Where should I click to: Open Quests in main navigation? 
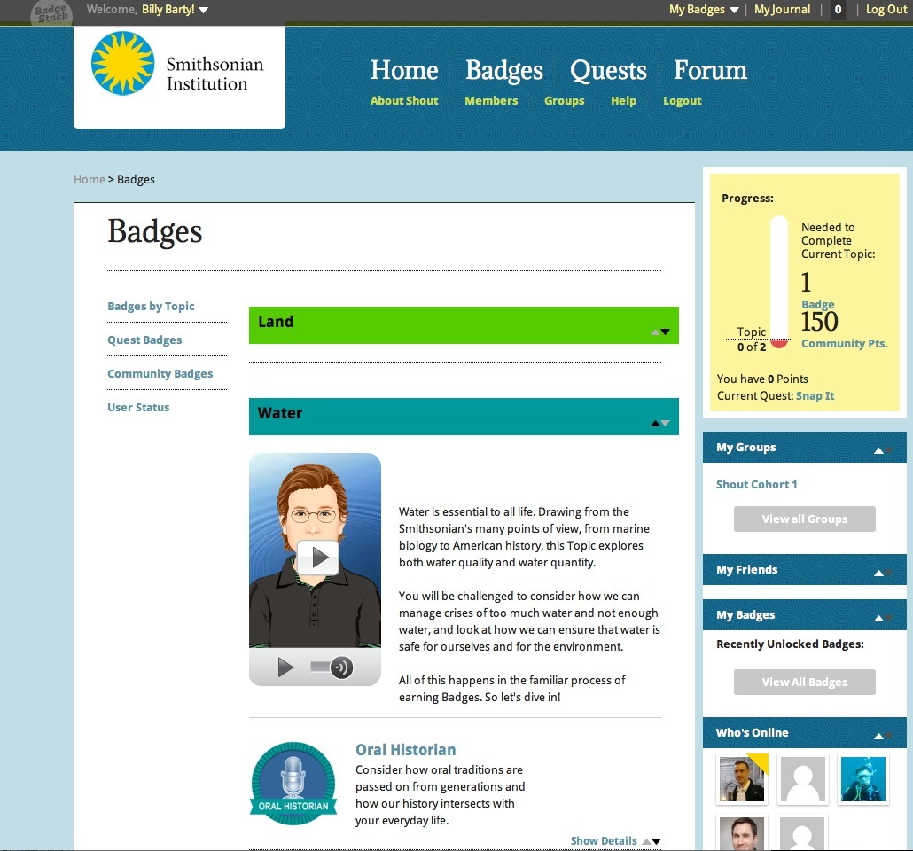point(608,70)
